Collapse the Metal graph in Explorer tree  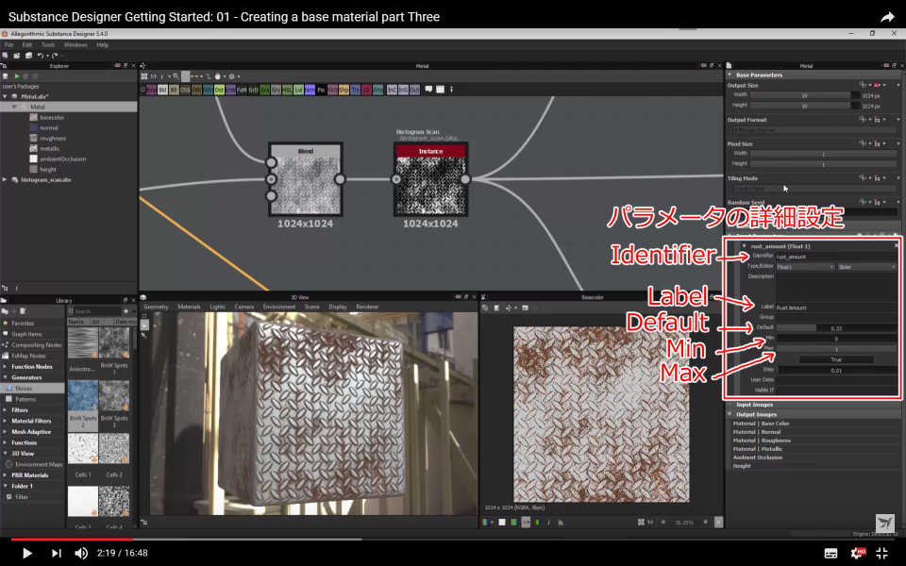[x=14, y=107]
